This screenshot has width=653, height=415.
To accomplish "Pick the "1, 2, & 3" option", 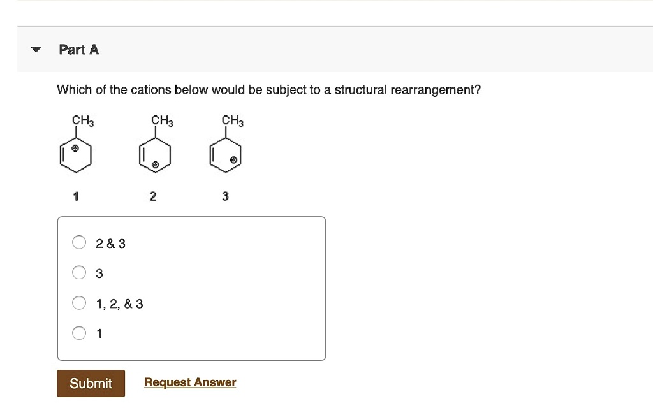I will coord(78,302).
